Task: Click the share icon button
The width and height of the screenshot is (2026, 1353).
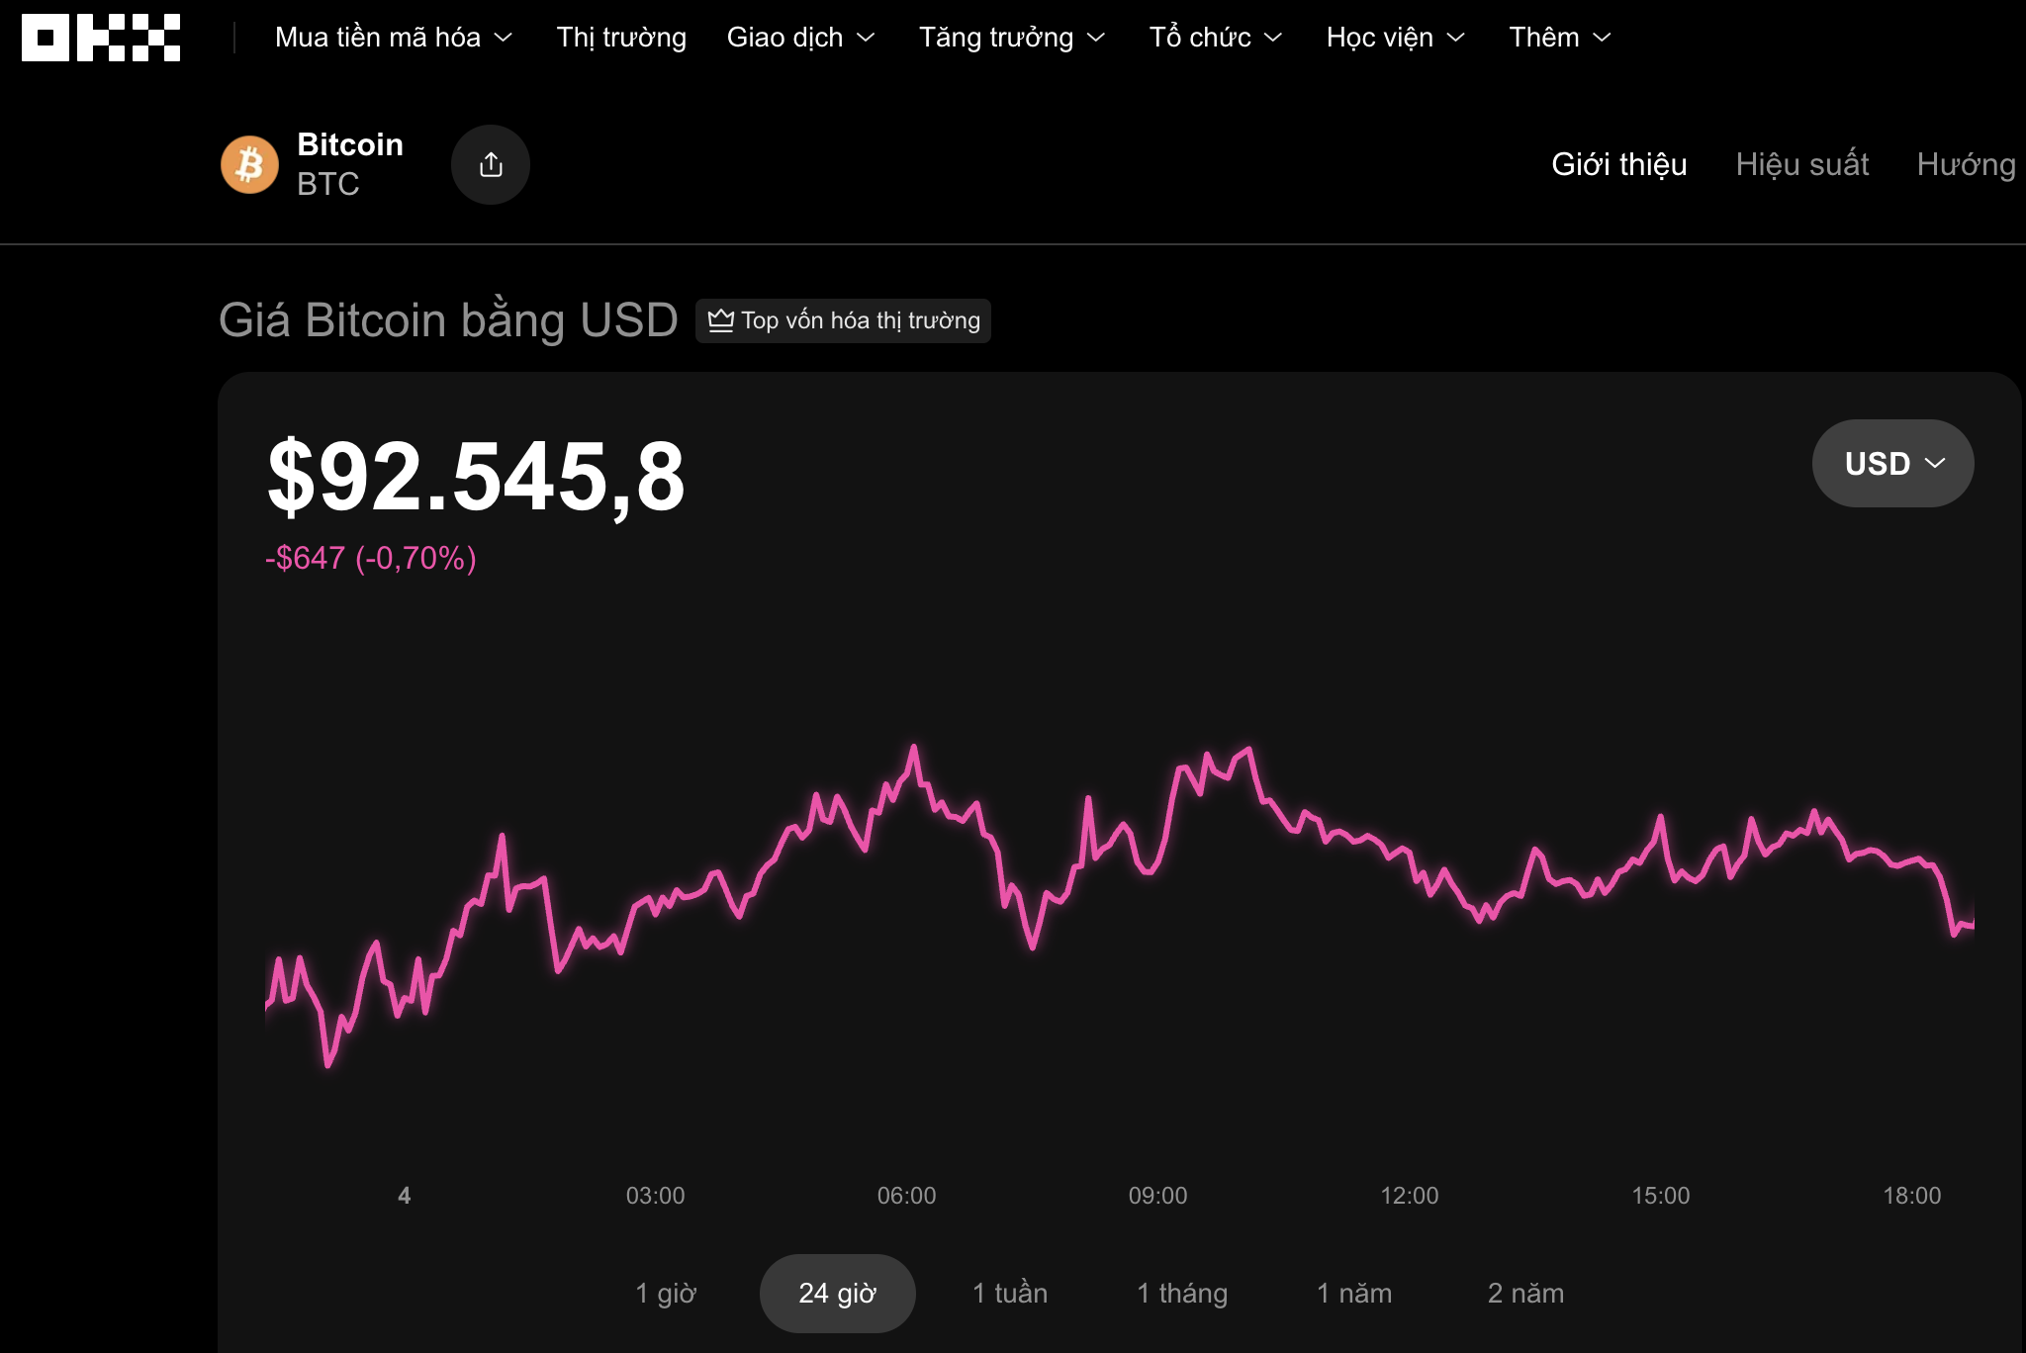Action: pyautogui.click(x=491, y=164)
